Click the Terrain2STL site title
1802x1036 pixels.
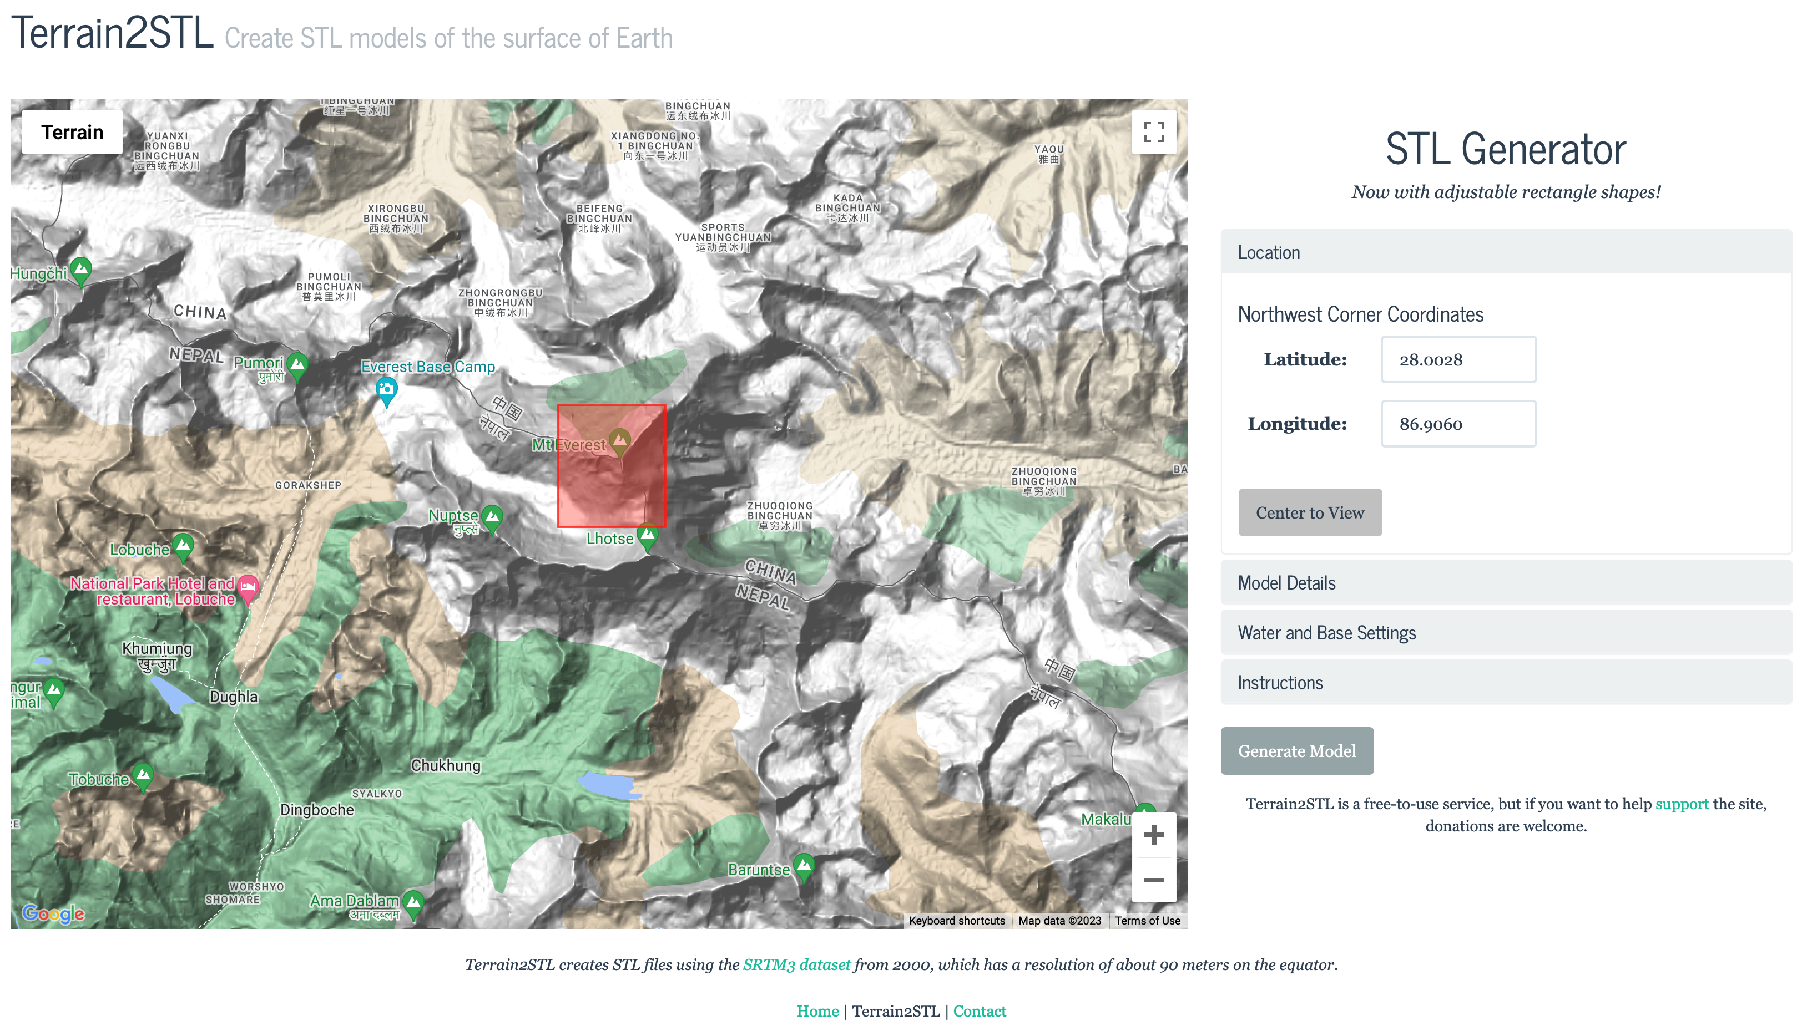click(113, 33)
